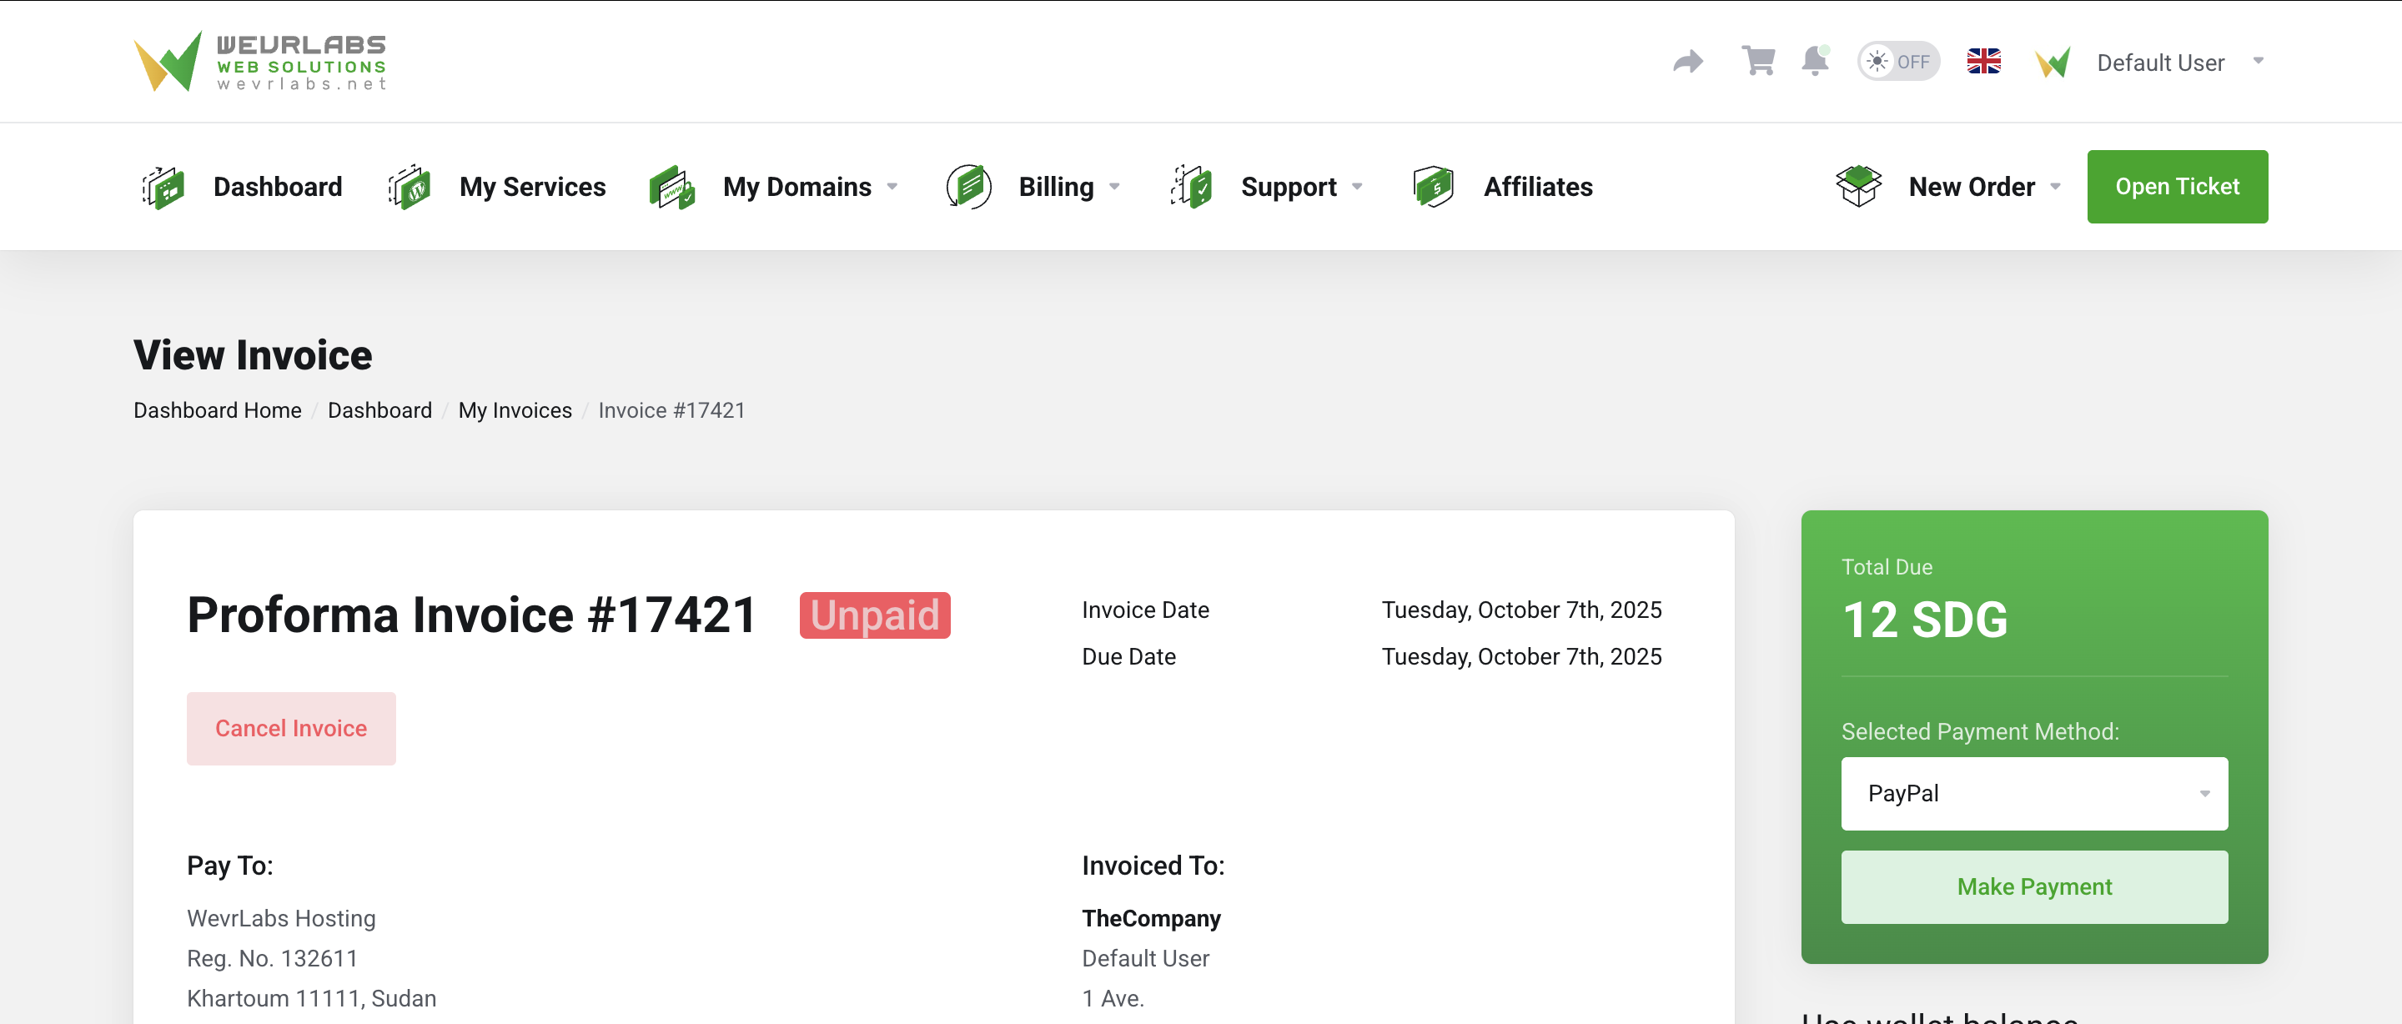Click the Affiliates dollar icon
Viewport: 2402px width, 1024px height.
1433,187
